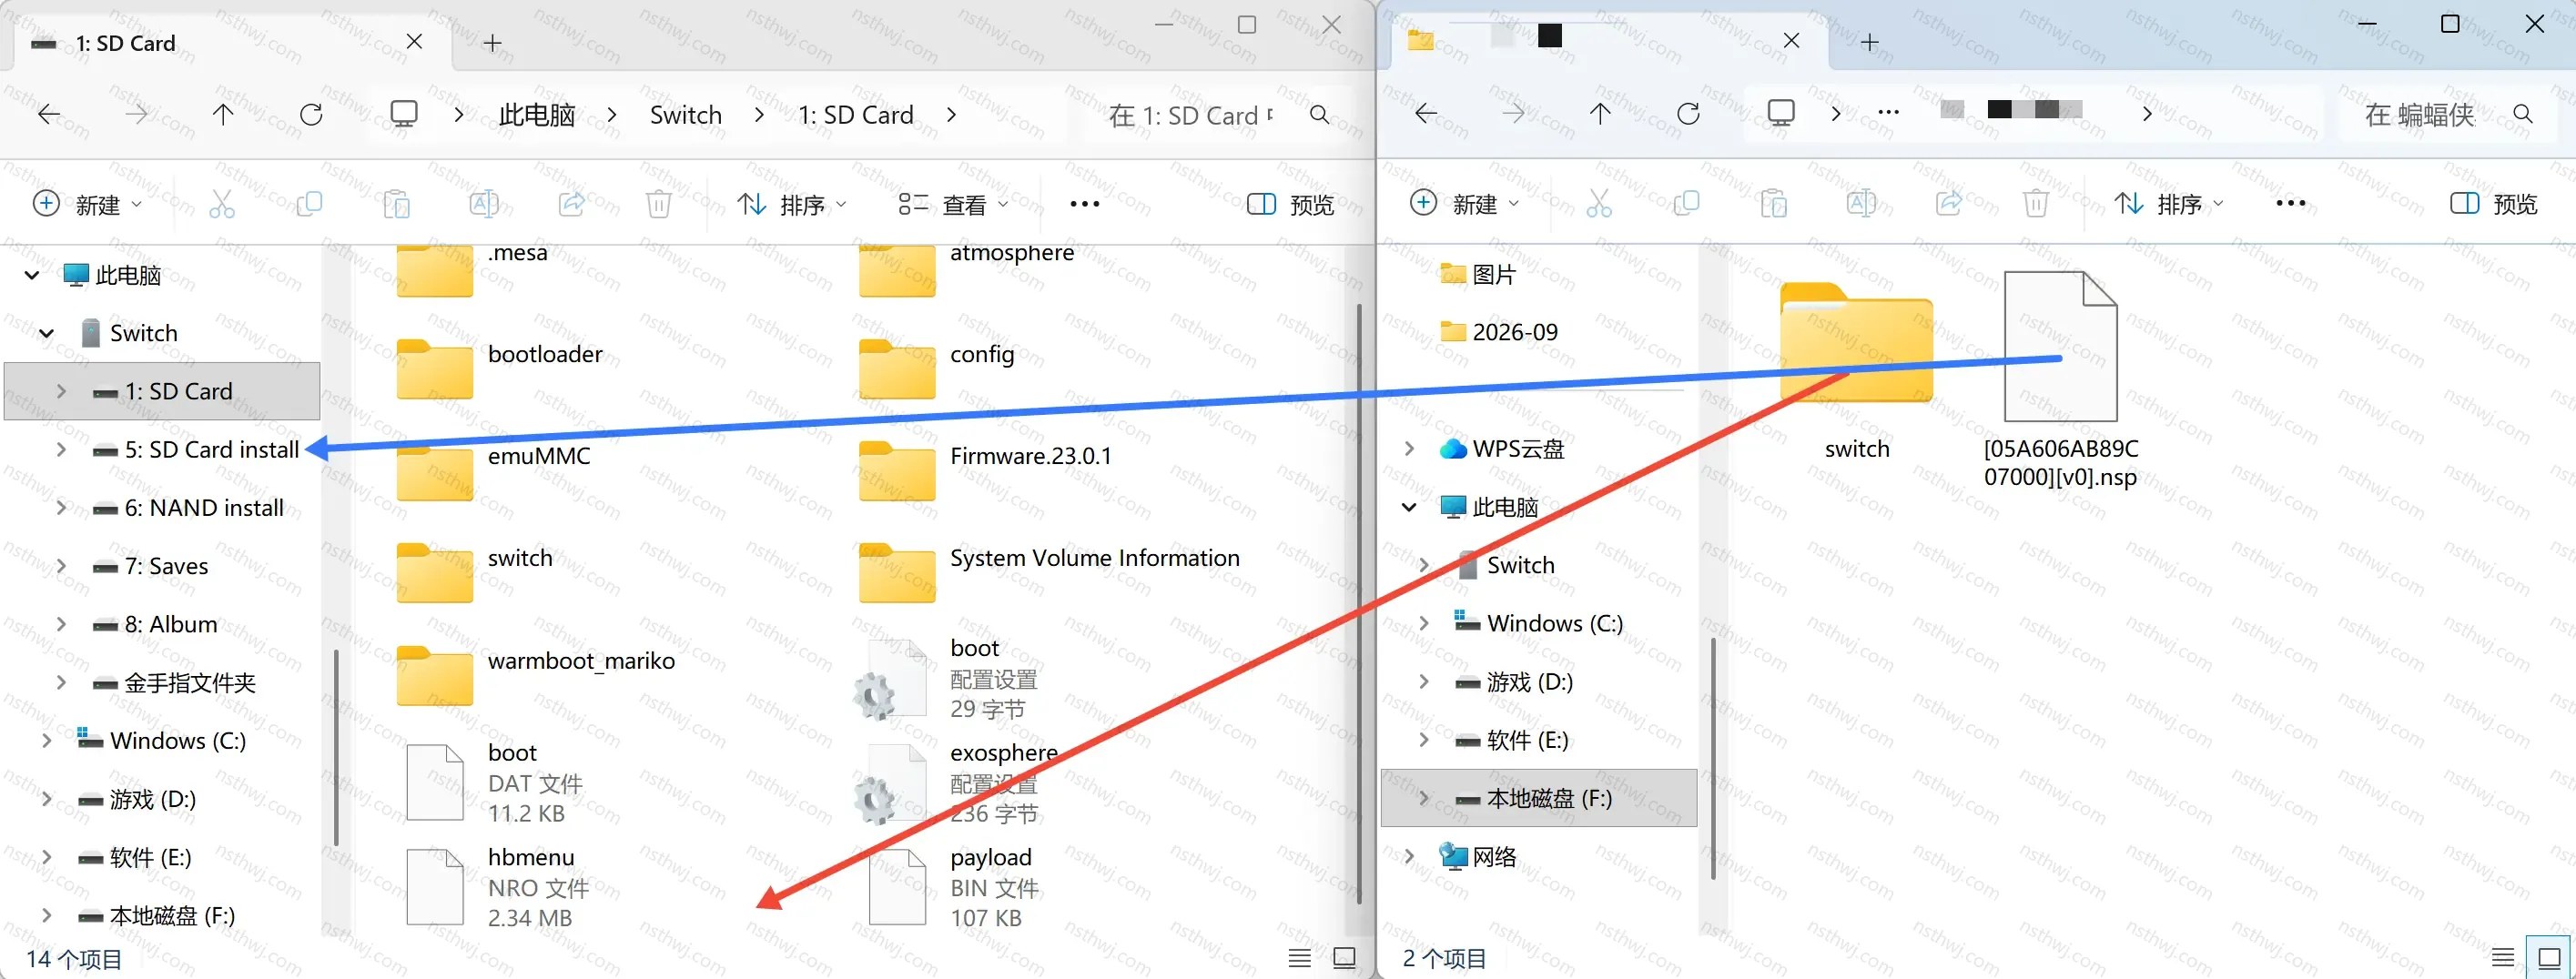The width and height of the screenshot is (2576, 979).
Task: Toggle the 预览 preview pane in right window
Action: [2494, 204]
